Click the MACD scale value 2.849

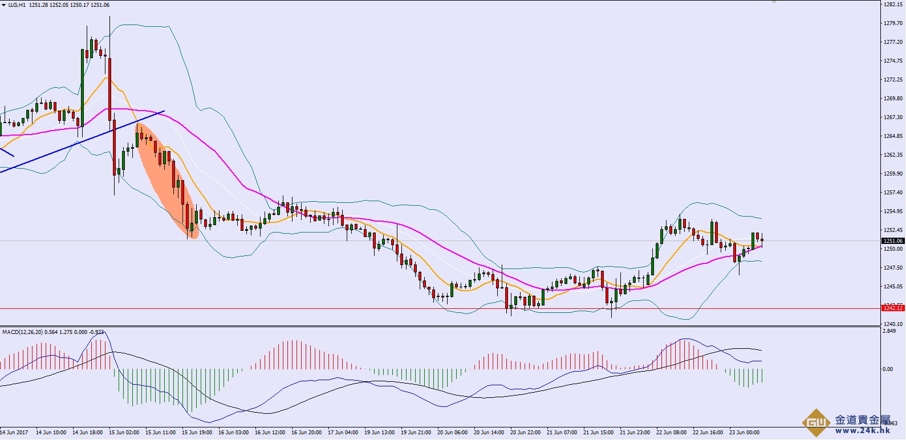[889, 331]
